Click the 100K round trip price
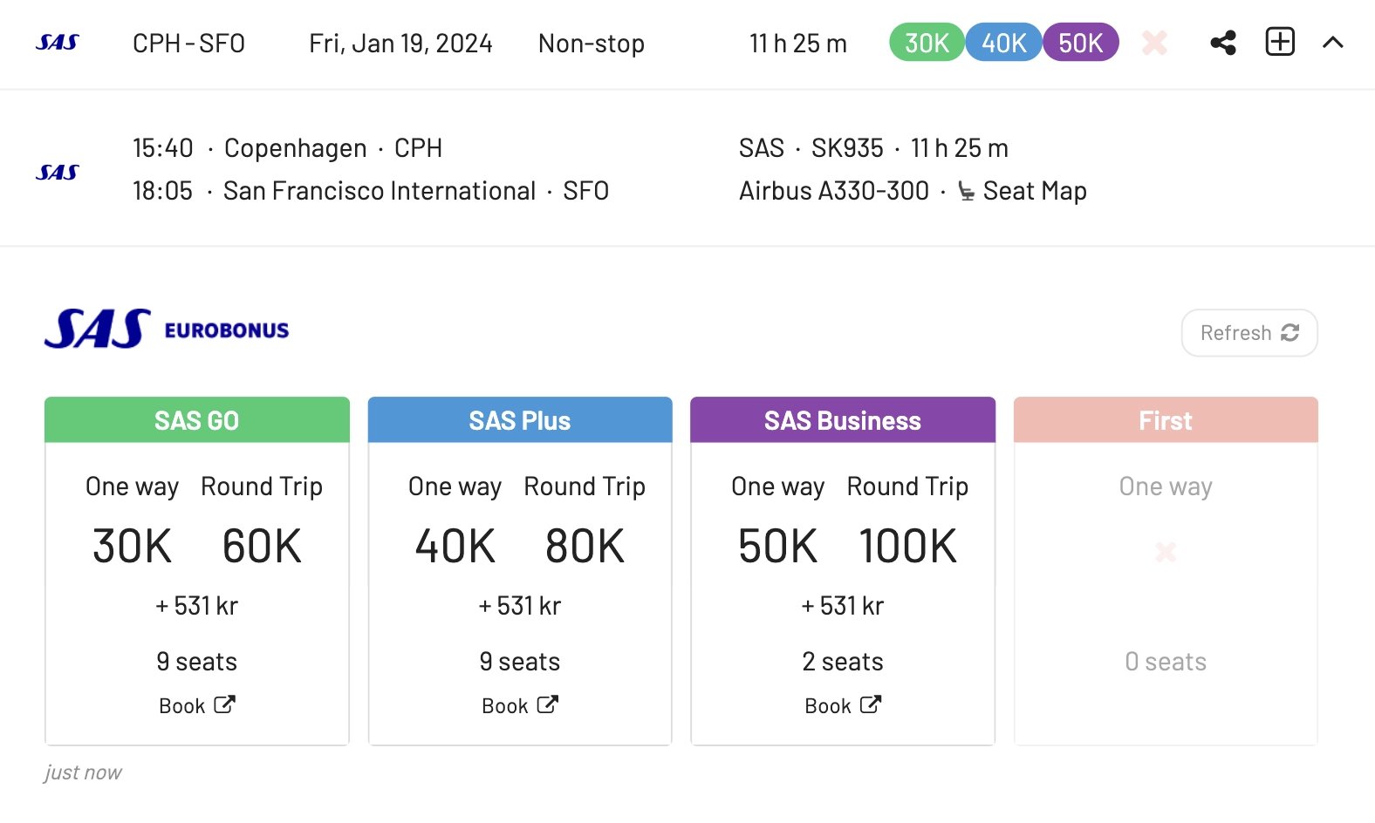This screenshot has height=823, width=1375. coord(908,547)
